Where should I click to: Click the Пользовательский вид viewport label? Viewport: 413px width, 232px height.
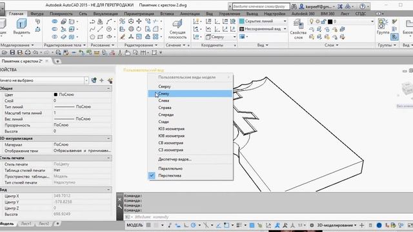(143, 70)
